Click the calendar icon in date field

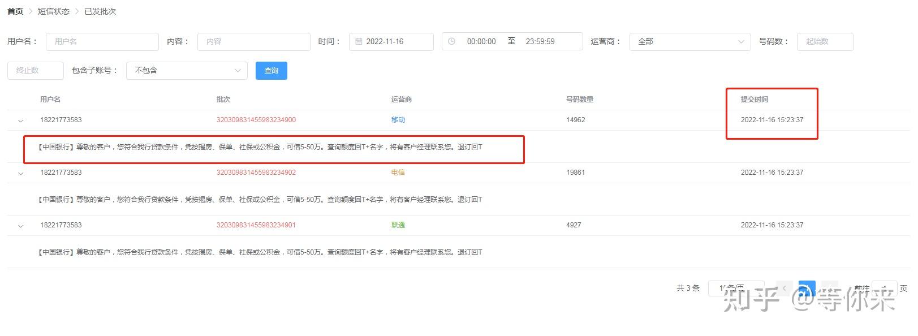pos(359,41)
